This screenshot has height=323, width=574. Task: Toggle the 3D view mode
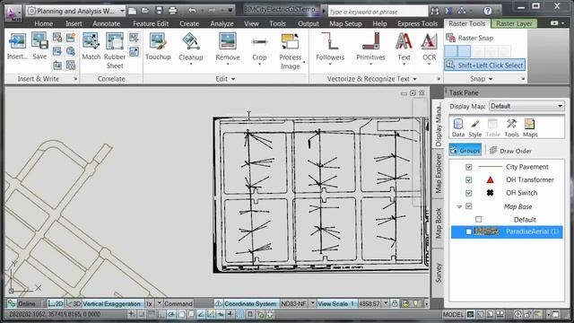(x=74, y=303)
